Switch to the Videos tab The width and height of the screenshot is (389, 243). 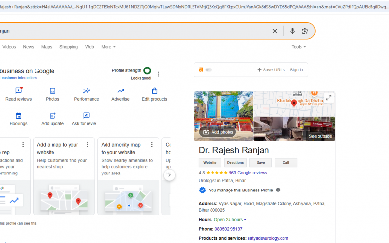pyautogui.click(x=9, y=47)
